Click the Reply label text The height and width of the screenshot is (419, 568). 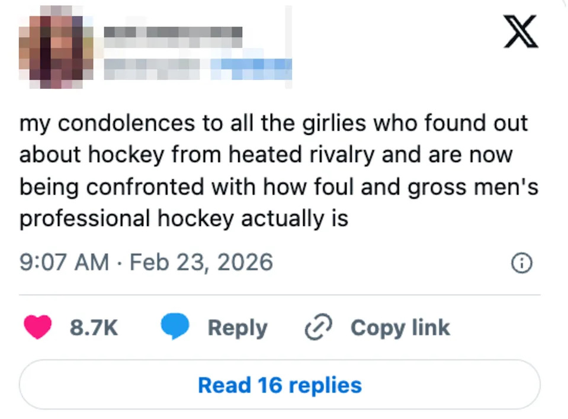(237, 327)
